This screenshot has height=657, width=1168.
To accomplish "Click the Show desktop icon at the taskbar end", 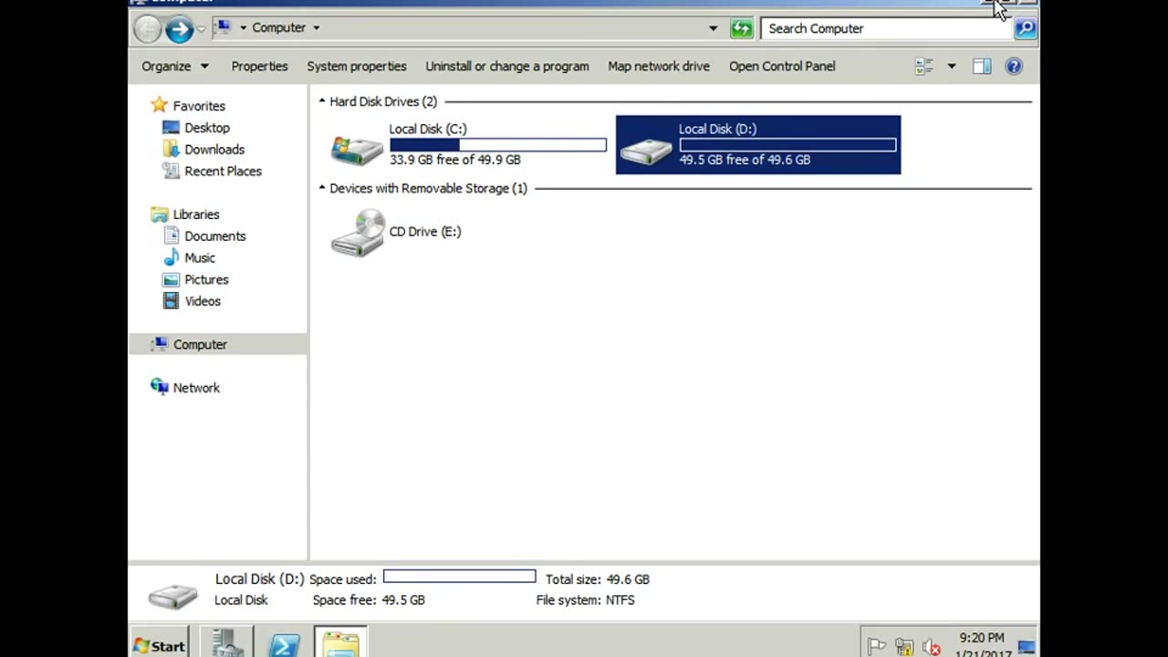I will tap(1027, 645).
